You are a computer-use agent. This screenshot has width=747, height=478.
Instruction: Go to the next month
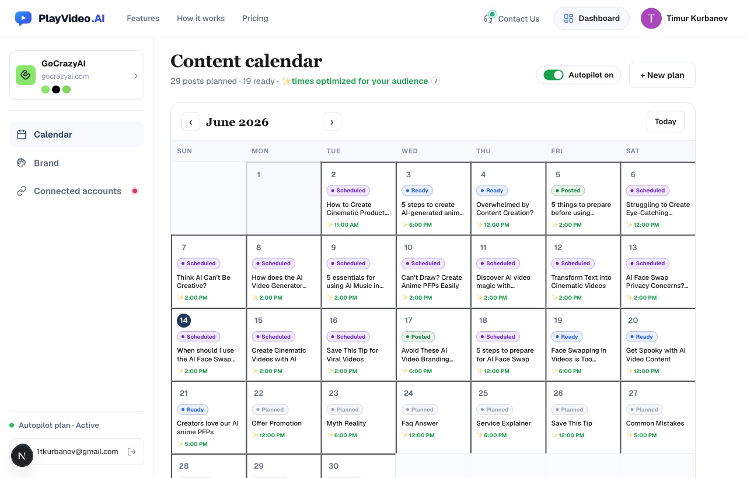pyautogui.click(x=332, y=122)
